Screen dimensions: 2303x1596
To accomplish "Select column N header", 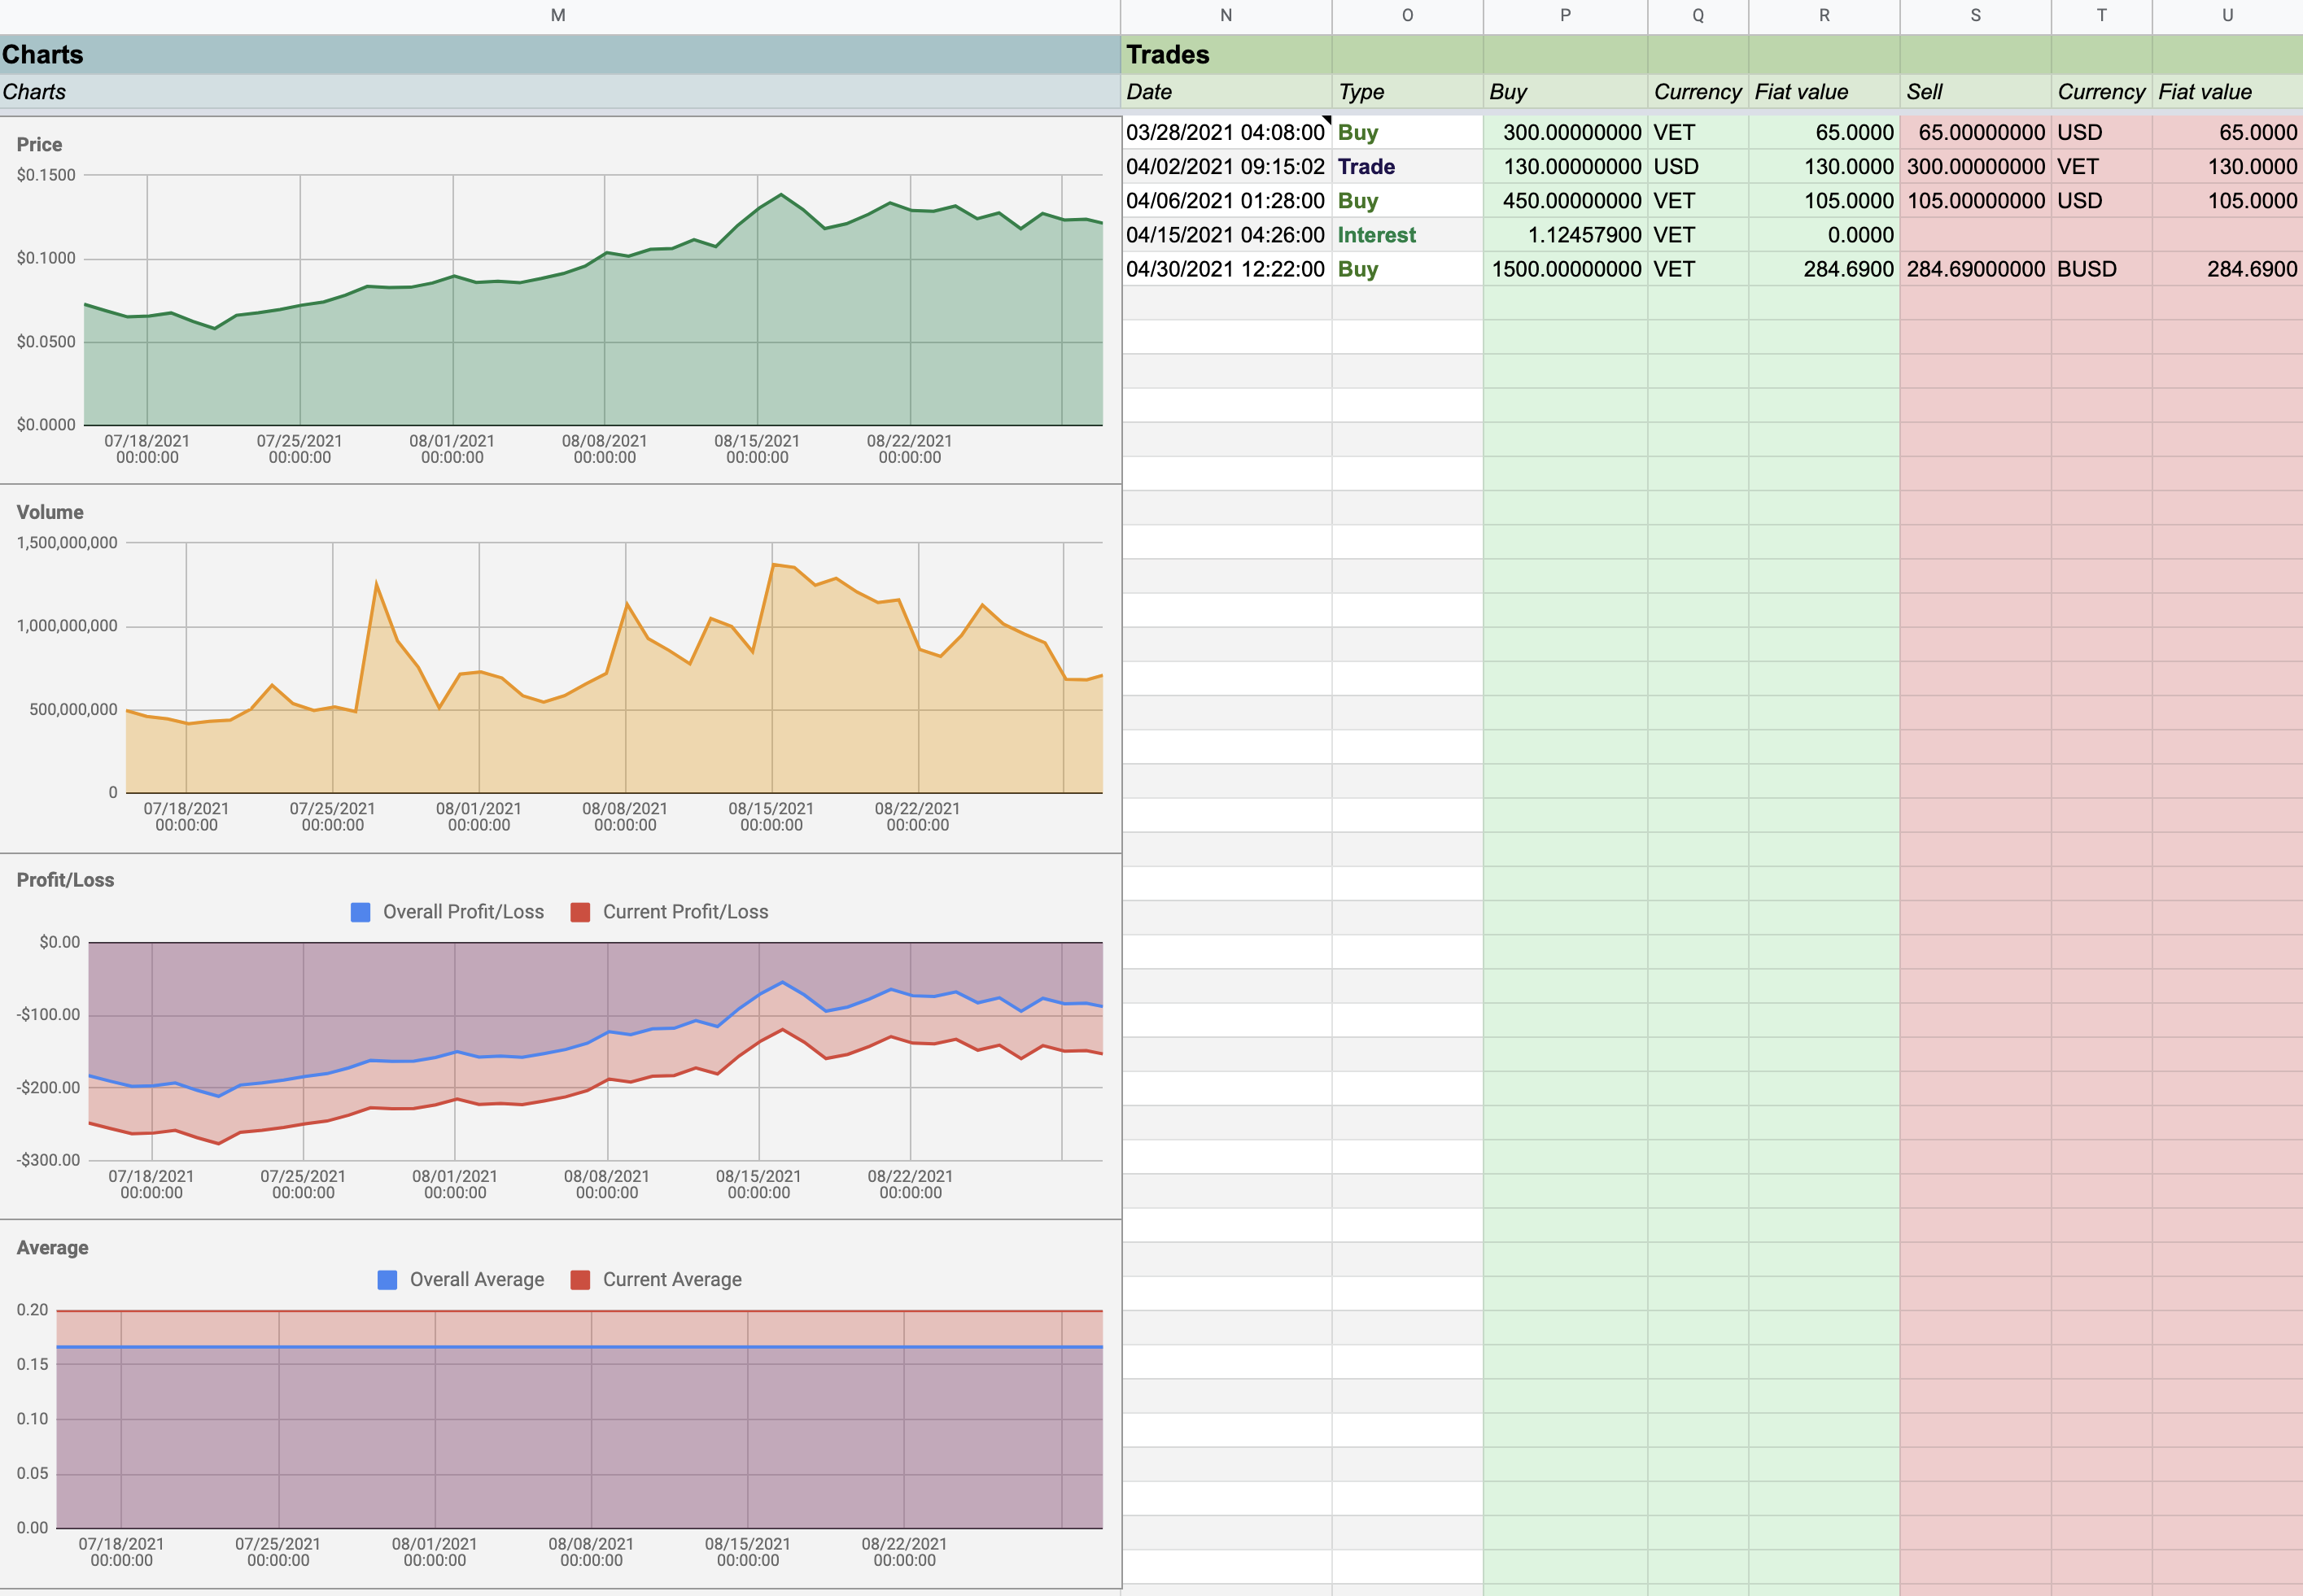I will (1226, 15).
